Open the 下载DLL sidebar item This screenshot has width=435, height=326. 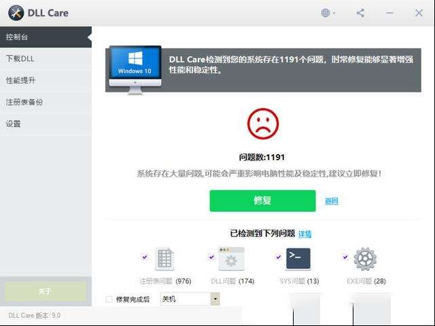click(46, 58)
